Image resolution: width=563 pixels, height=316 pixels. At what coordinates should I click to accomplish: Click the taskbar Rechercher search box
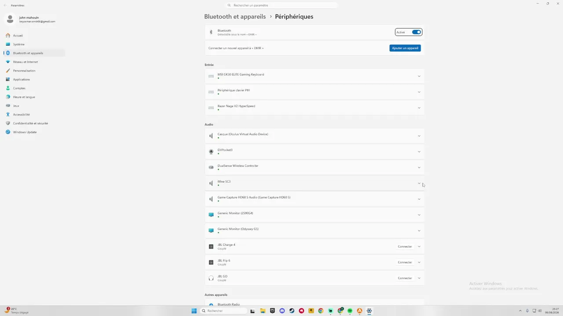pos(223,311)
